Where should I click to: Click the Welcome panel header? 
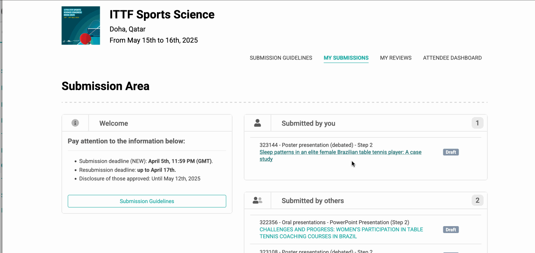pos(147,123)
